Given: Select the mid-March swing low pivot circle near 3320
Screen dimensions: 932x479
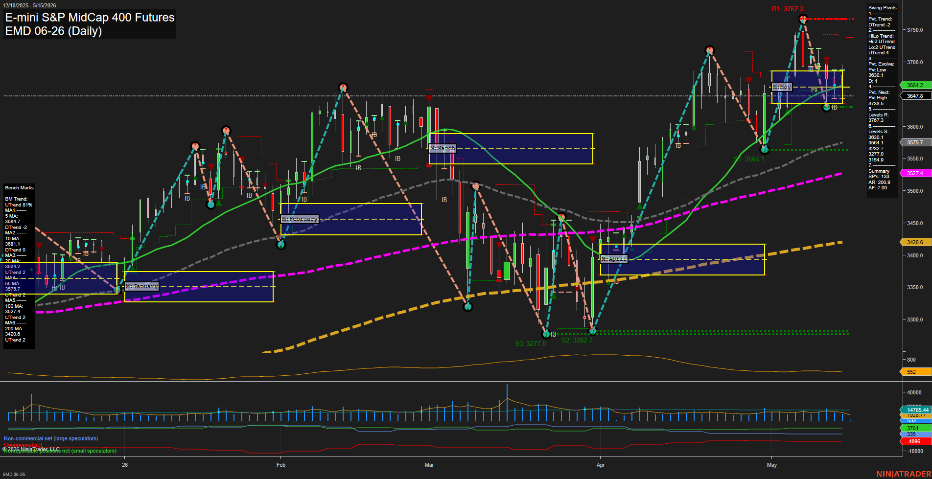Looking at the screenshot, I should coord(468,307).
